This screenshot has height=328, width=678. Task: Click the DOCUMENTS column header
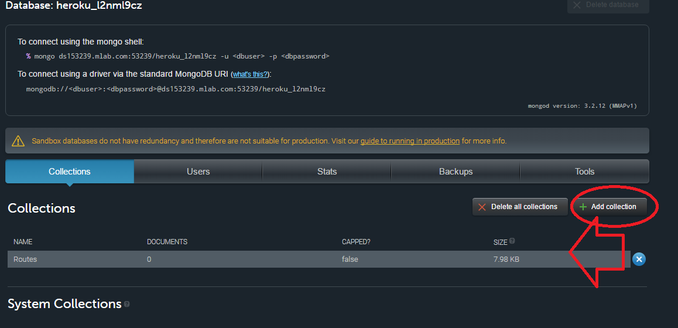(x=167, y=241)
